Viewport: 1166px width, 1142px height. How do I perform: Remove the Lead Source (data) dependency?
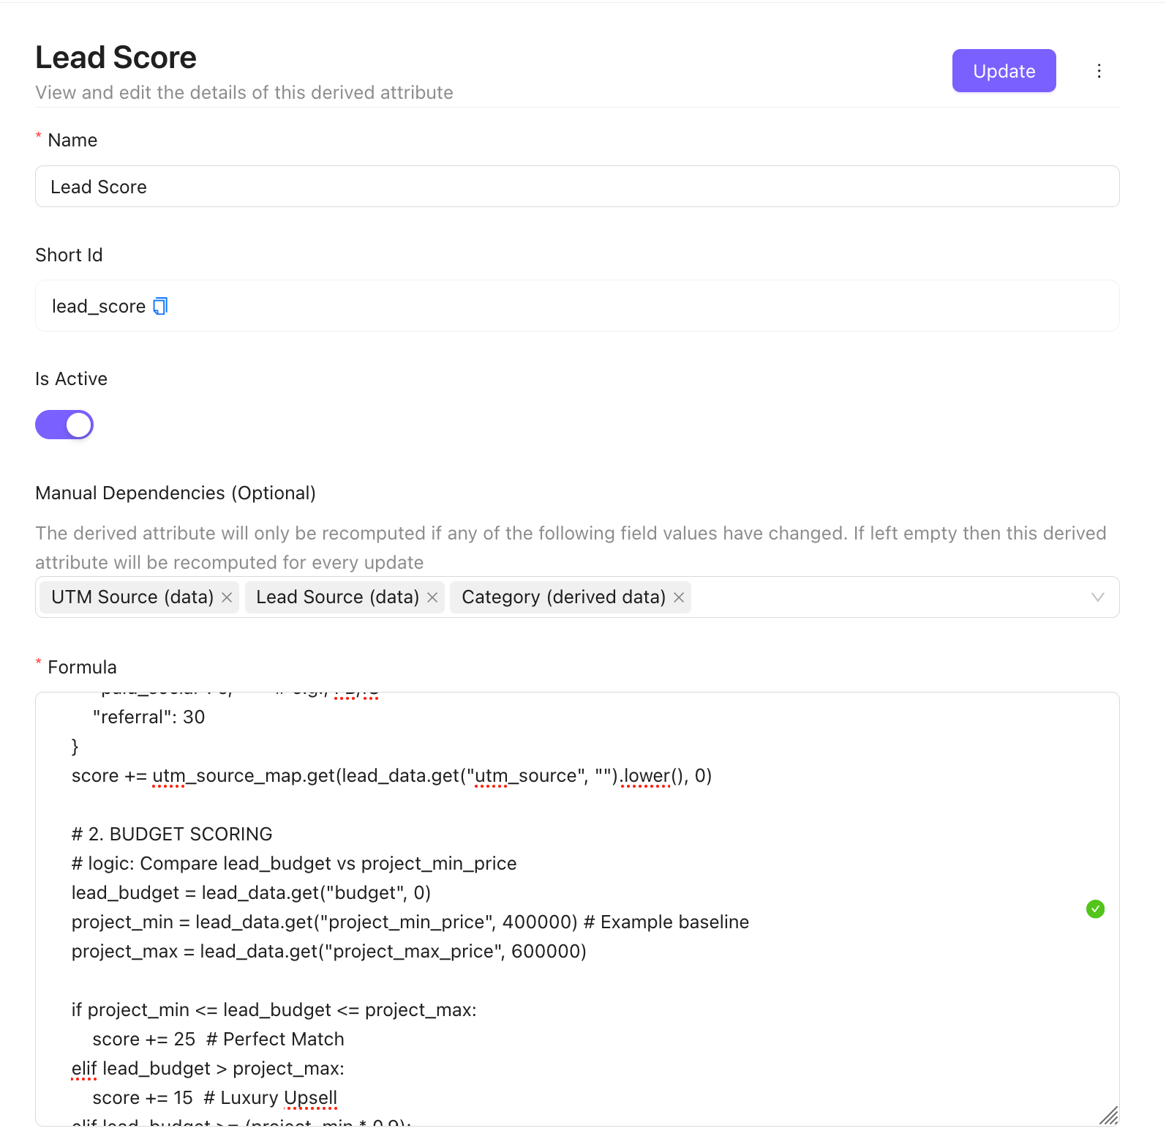pos(432,597)
